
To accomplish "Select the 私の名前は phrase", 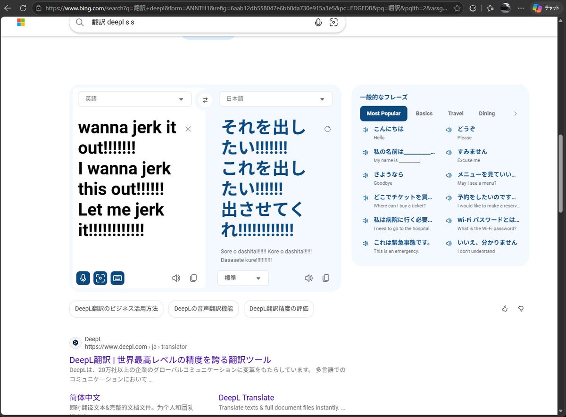I will point(404,152).
